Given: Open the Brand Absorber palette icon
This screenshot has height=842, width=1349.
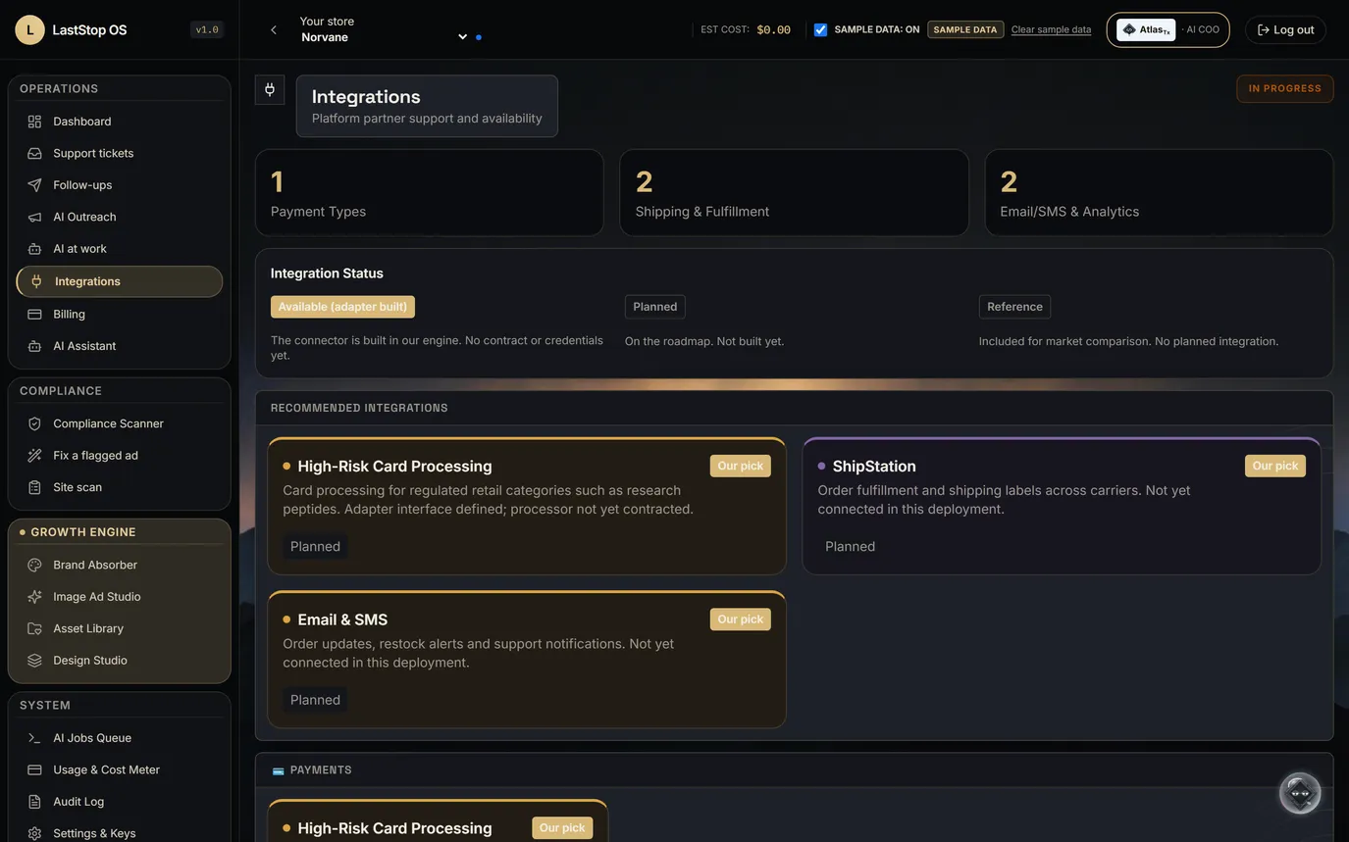Looking at the screenshot, I should click(34, 565).
